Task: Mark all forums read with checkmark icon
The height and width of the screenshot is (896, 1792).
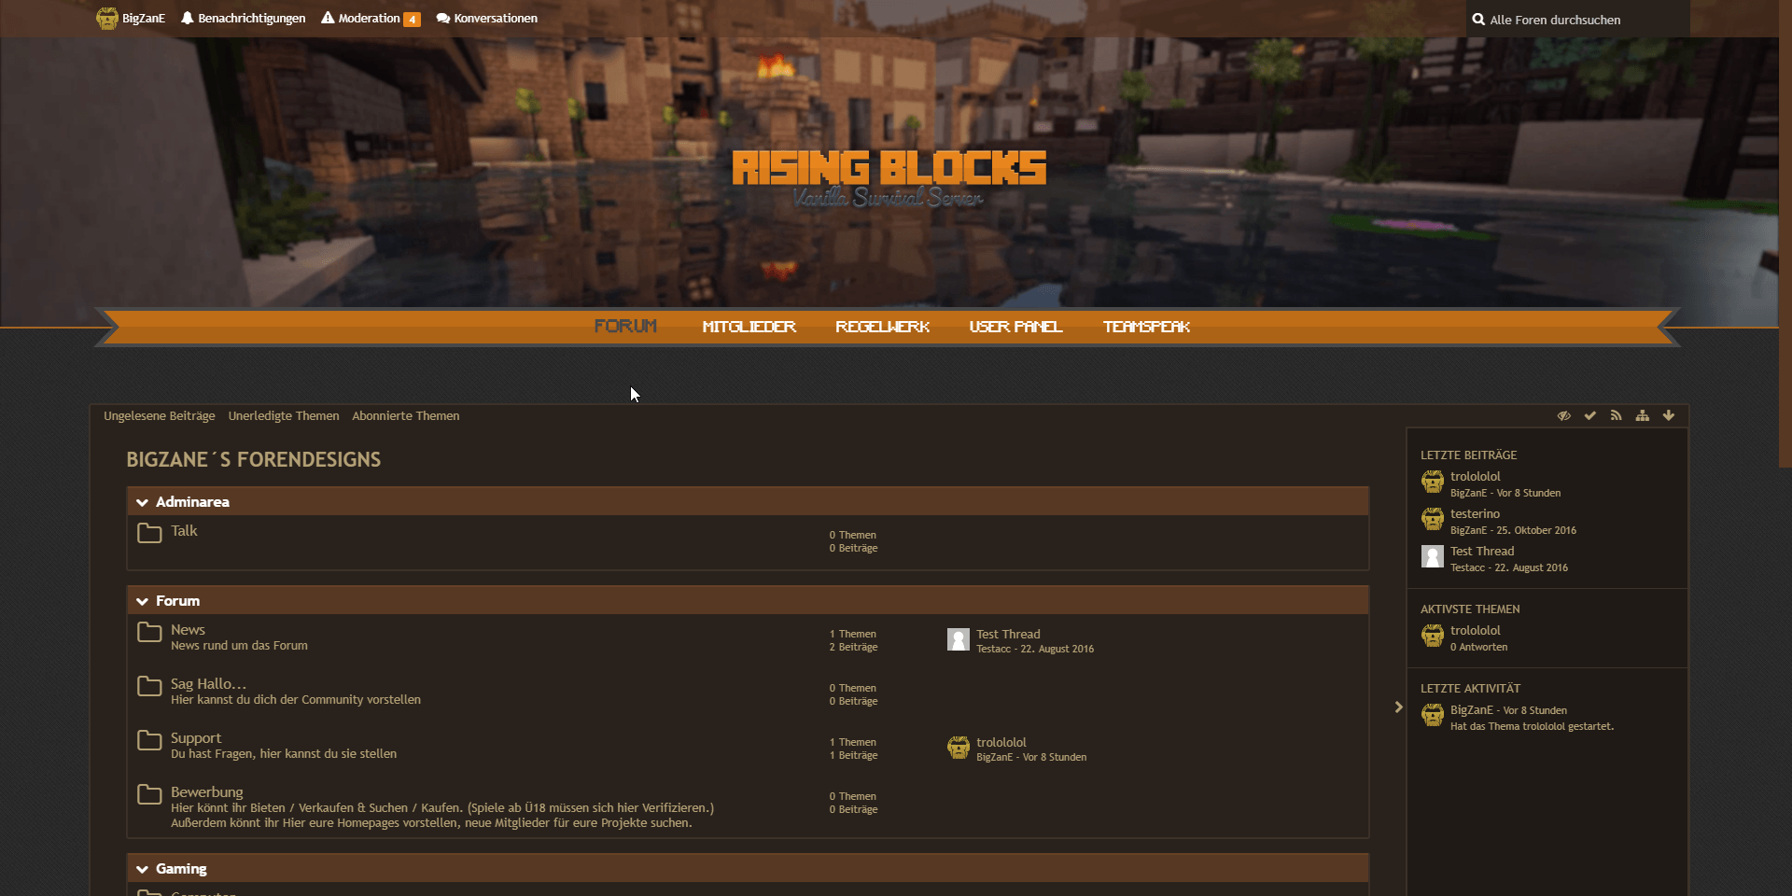Action: click(1590, 415)
